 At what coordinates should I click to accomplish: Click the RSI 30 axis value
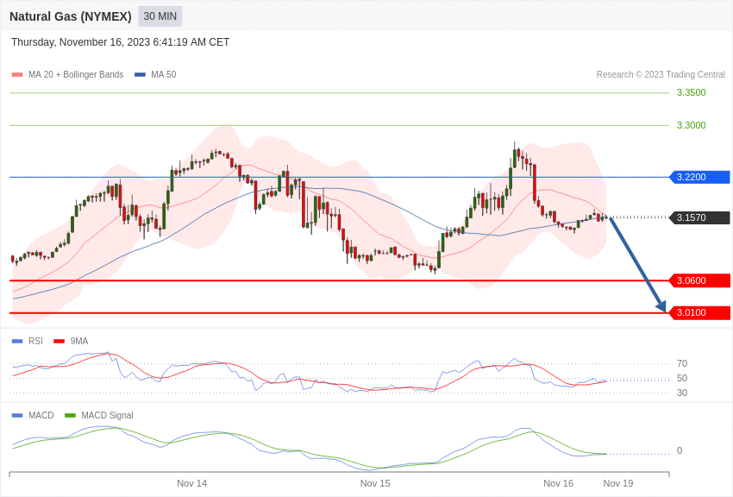pyautogui.click(x=682, y=393)
